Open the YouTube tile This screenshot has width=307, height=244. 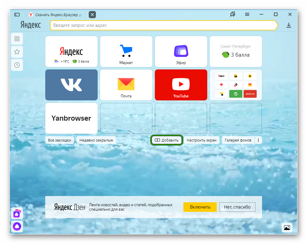click(x=181, y=85)
